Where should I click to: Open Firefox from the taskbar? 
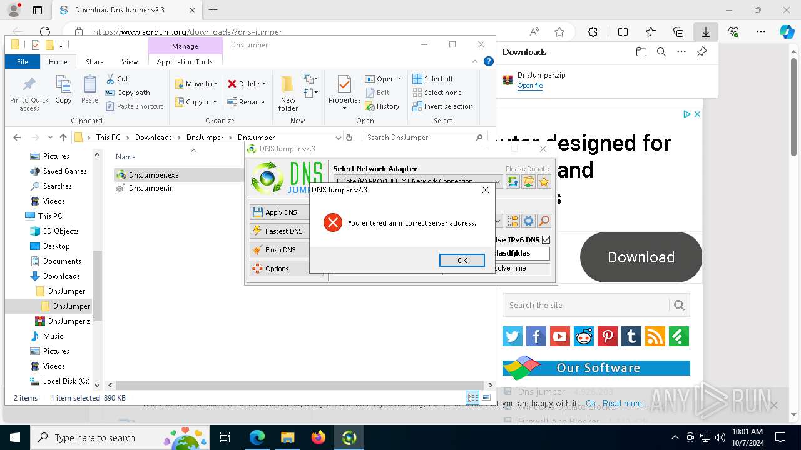click(x=319, y=437)
